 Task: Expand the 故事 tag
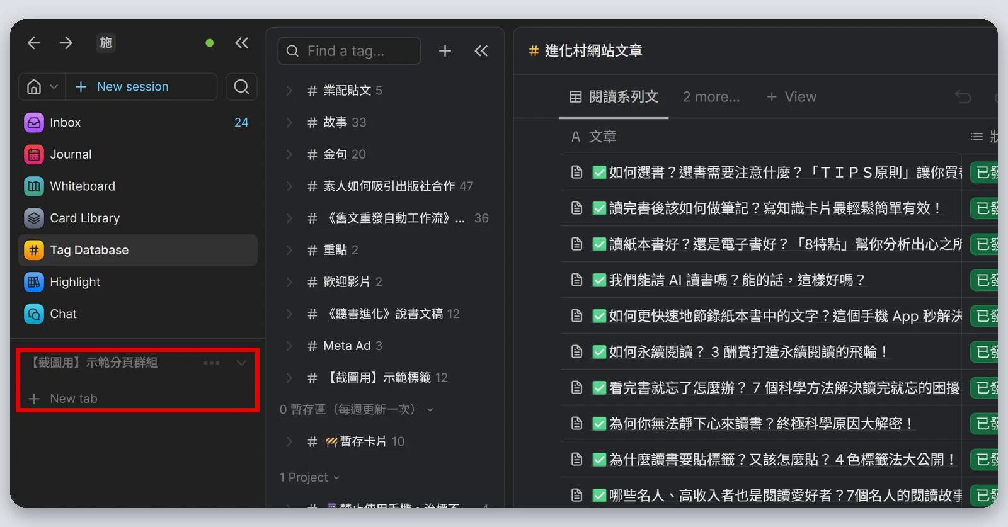click(289, 122)
